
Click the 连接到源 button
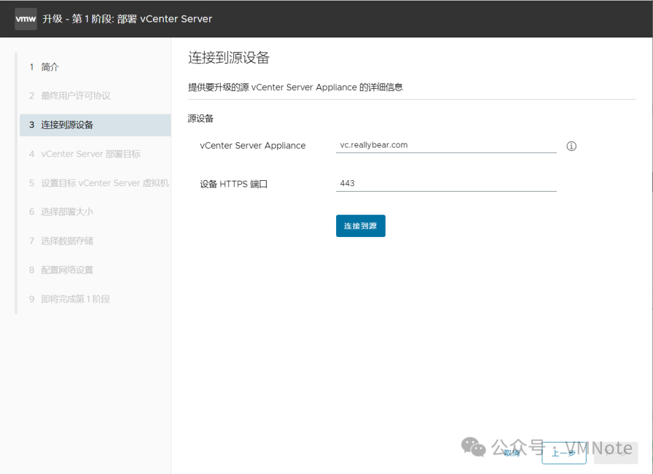[x=360, y=226]
